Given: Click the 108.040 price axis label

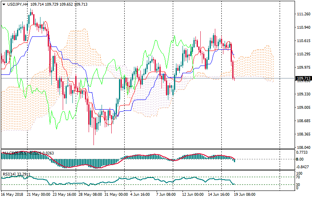Looking at the screenshot, I should click(x=303, y=148).
